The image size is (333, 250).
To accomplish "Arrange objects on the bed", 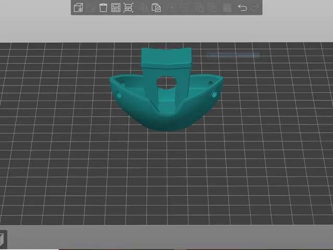I will (116, 8).
